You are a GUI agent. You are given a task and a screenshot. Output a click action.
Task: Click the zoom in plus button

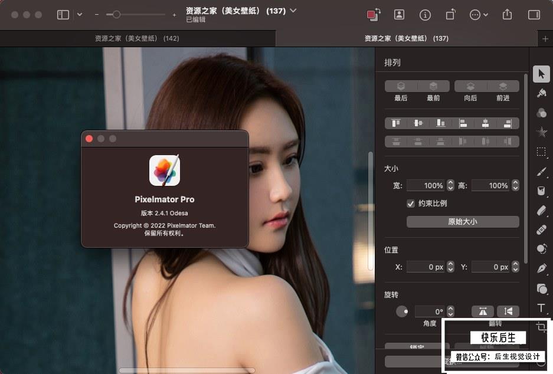point(174,15)
